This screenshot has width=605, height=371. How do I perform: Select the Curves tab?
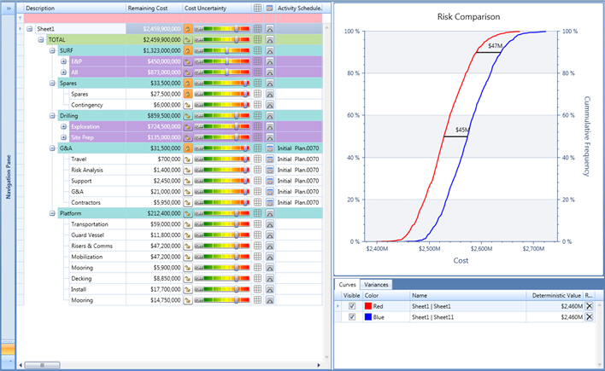(x=347, y=284)
